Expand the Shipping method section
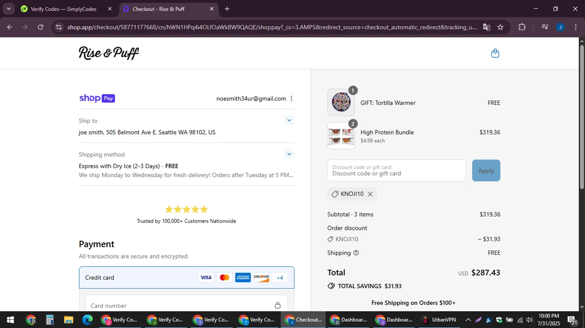Image resolution: width=585 pixels, height=328 pixels. click(x=289, y=154)
